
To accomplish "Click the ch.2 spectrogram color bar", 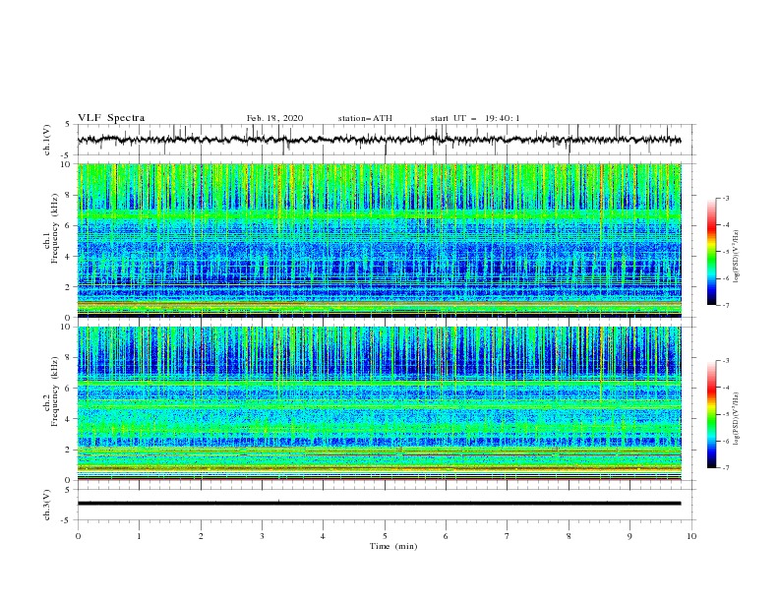I will pyautogui.click(x=711, y=414).
